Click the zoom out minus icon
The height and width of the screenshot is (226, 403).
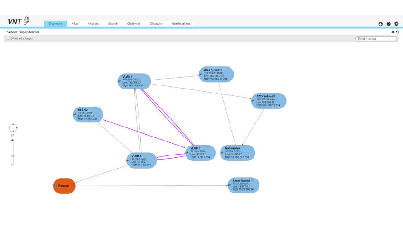[12, 165]
